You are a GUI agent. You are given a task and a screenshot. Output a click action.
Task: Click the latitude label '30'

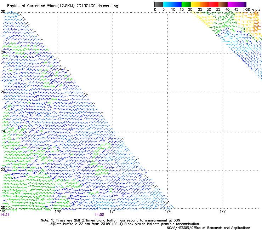click(x=3, y=12)
